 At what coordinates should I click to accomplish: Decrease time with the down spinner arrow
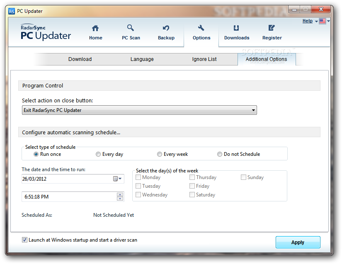click(x=120, y=199)
